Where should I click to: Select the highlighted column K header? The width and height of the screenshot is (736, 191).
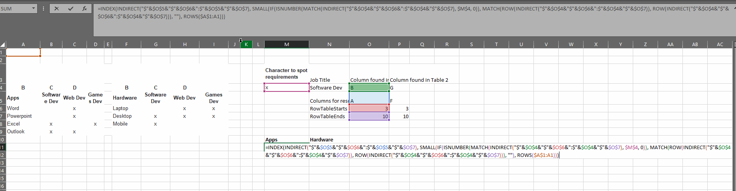(246, 45)
